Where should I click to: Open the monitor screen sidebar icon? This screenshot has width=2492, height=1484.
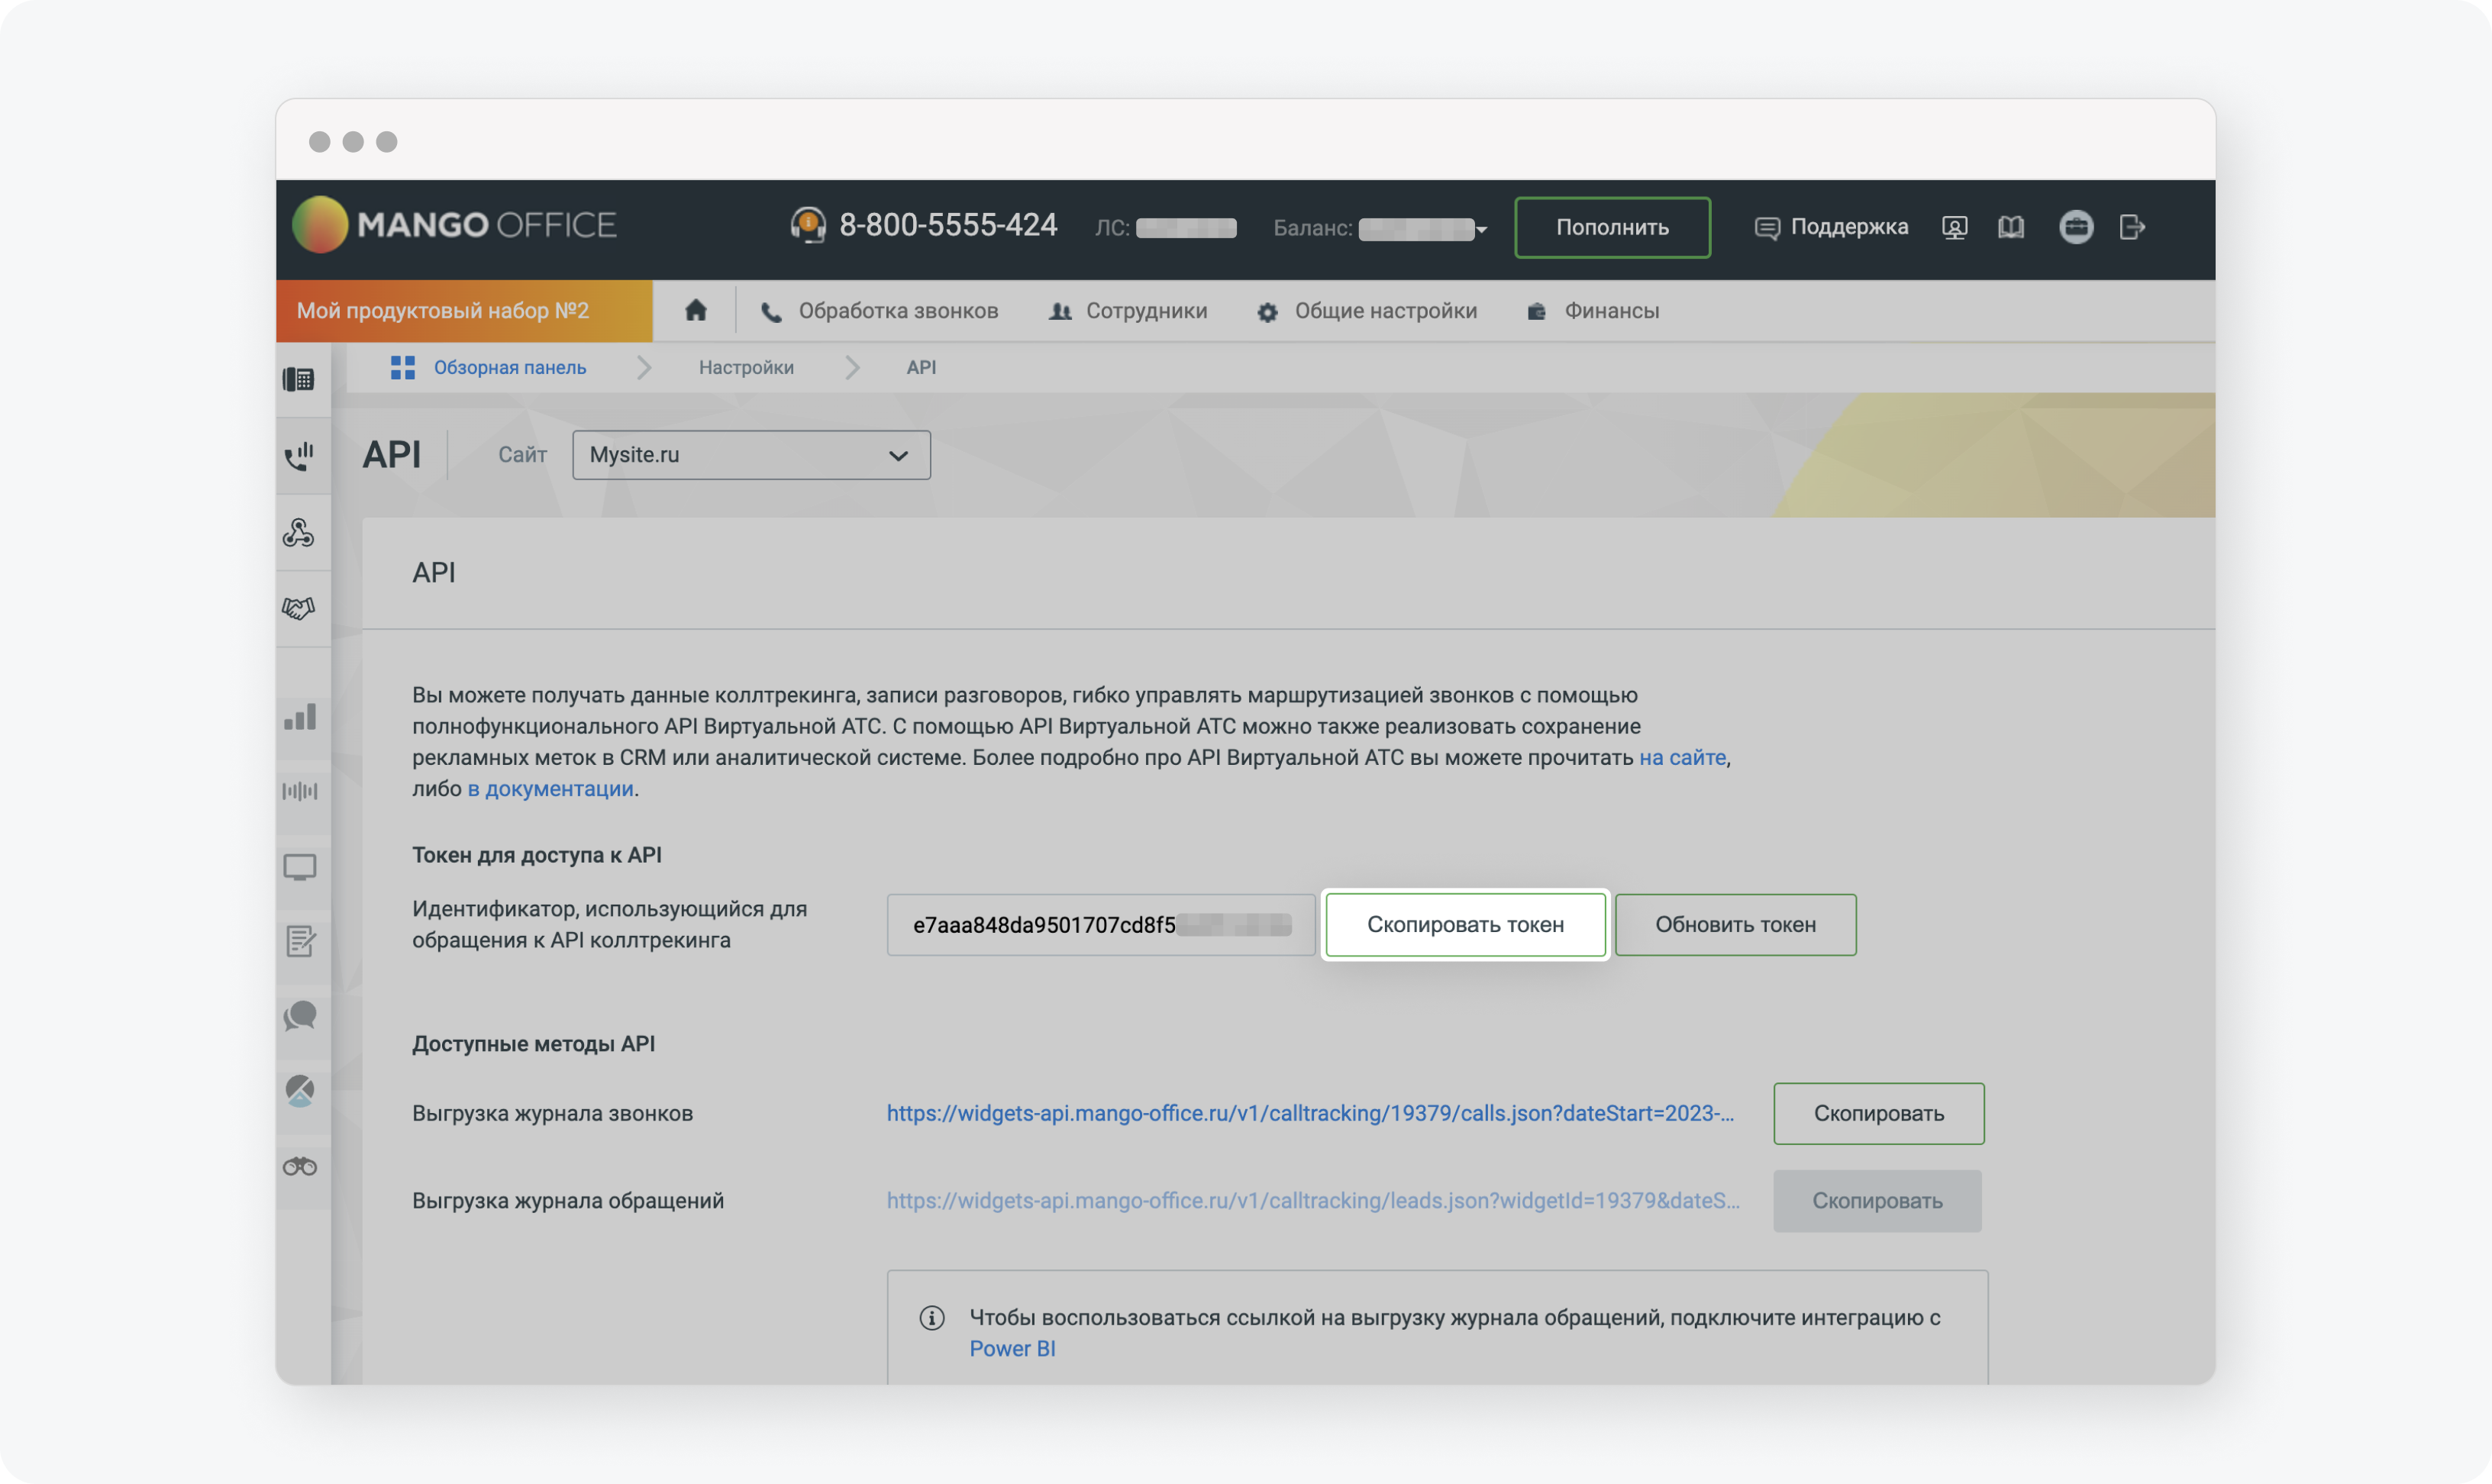pos(300,867)
